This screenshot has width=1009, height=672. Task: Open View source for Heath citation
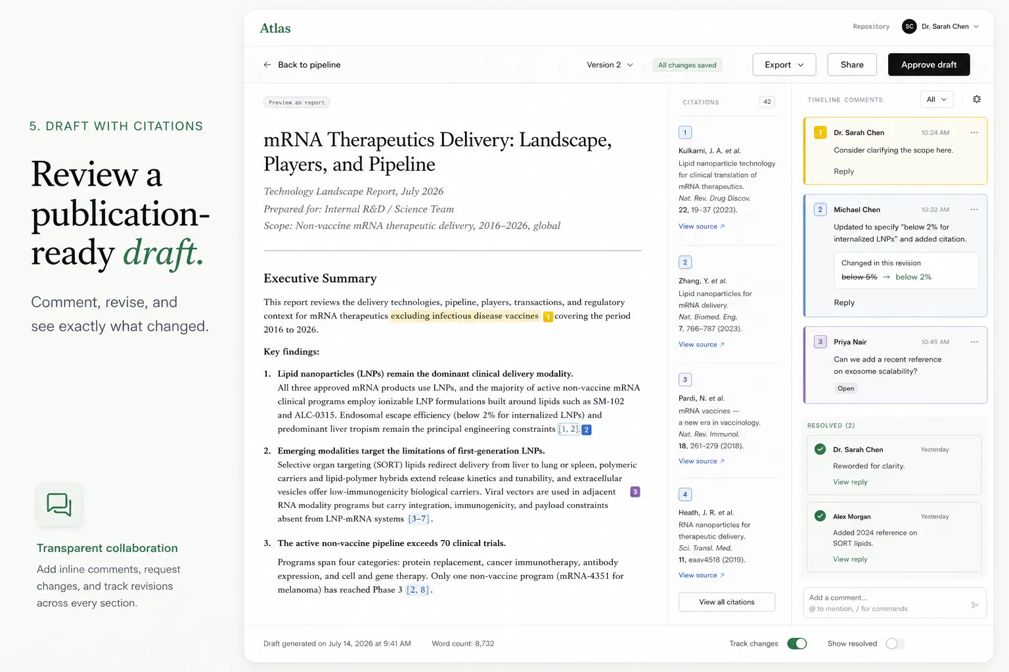[702, 576]
